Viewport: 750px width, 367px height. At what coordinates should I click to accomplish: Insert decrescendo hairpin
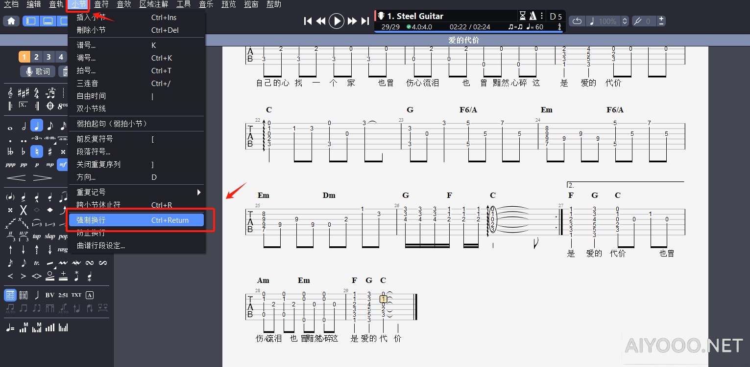pyautogui.click(x=43, y=177)
